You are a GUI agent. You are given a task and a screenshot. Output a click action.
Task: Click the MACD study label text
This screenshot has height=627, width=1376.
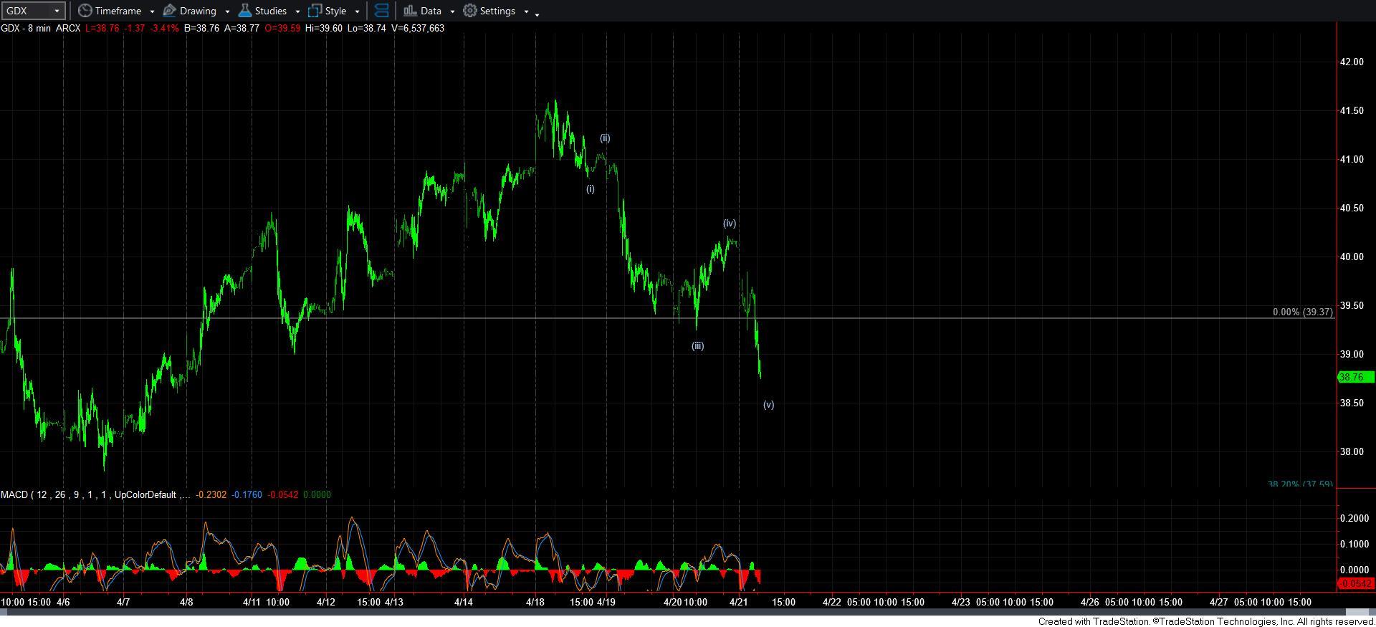pyautogui.click(x=96, y=494)
